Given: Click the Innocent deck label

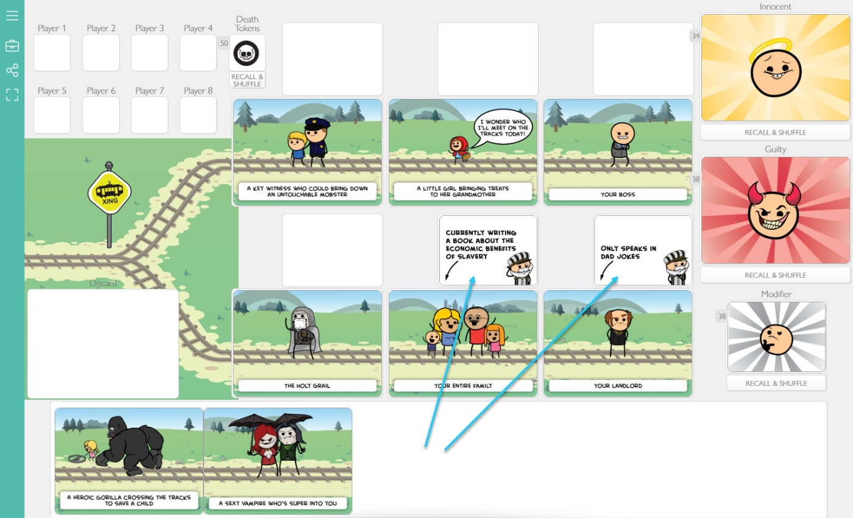Looking at the screenshot, I should [775, 7].
